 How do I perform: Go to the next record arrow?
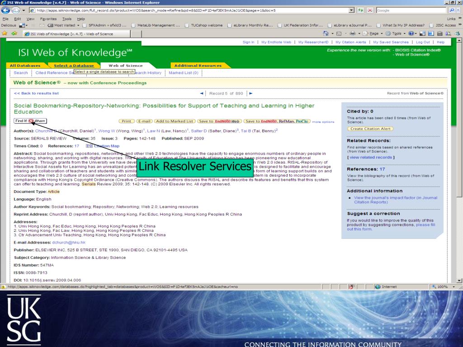(x=250, y=93)
